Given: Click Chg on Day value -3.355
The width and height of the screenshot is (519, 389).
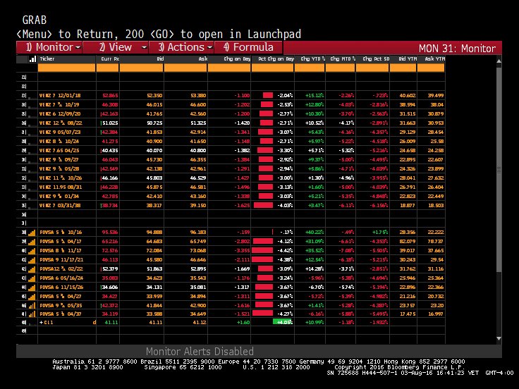Looking at the screenshot, I should click(242, 251).
